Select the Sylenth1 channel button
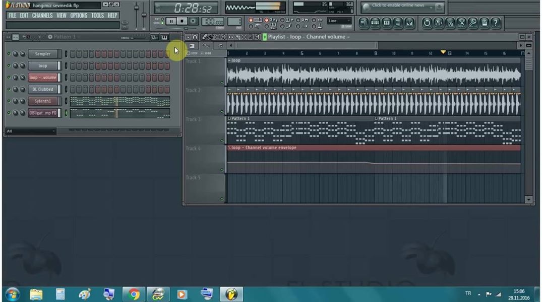Viewport: 542px width, 302px height. [43, 101]
